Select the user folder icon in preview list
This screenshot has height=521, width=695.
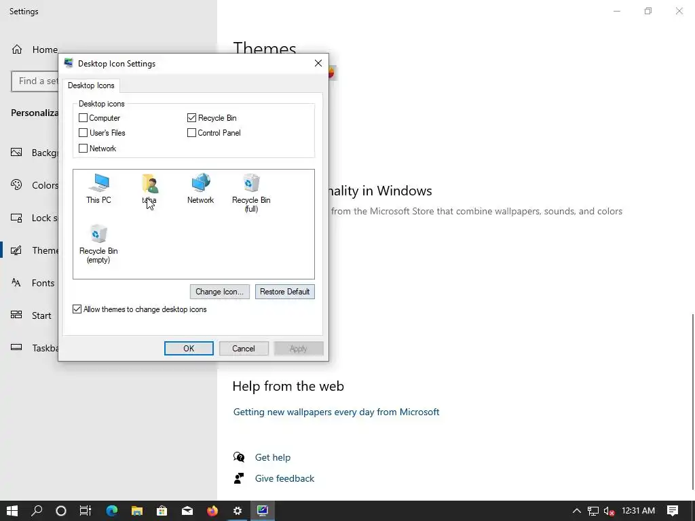click(149, 189)
